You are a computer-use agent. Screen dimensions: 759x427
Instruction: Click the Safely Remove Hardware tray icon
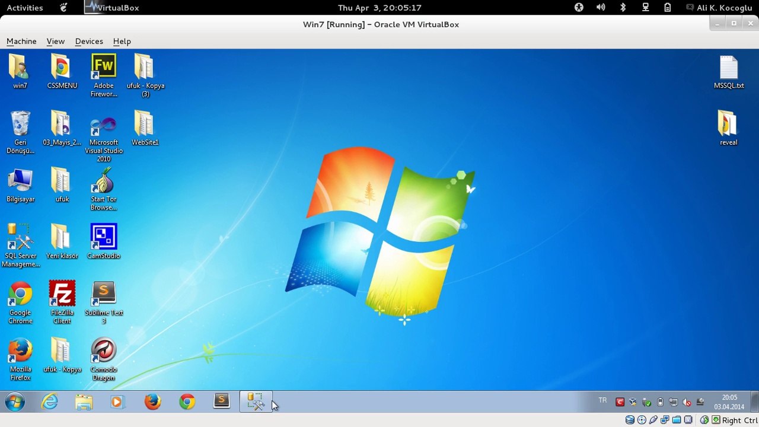647,402
